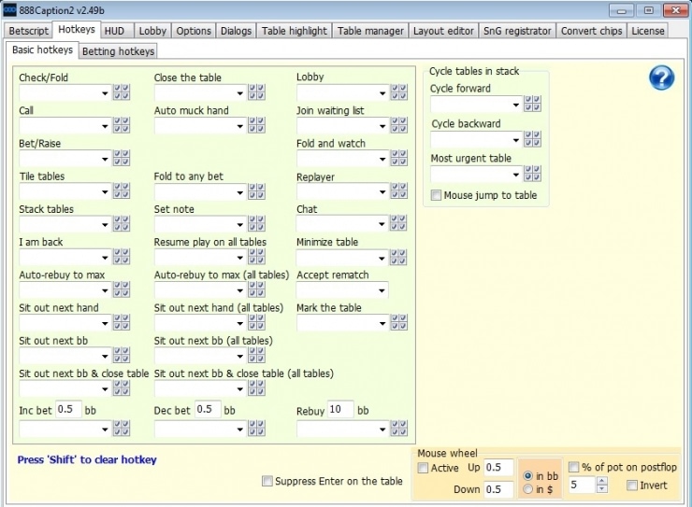
Task: Click the modifier grid icon beside Inc bet hotkey
Action: (x=122, y=429)
